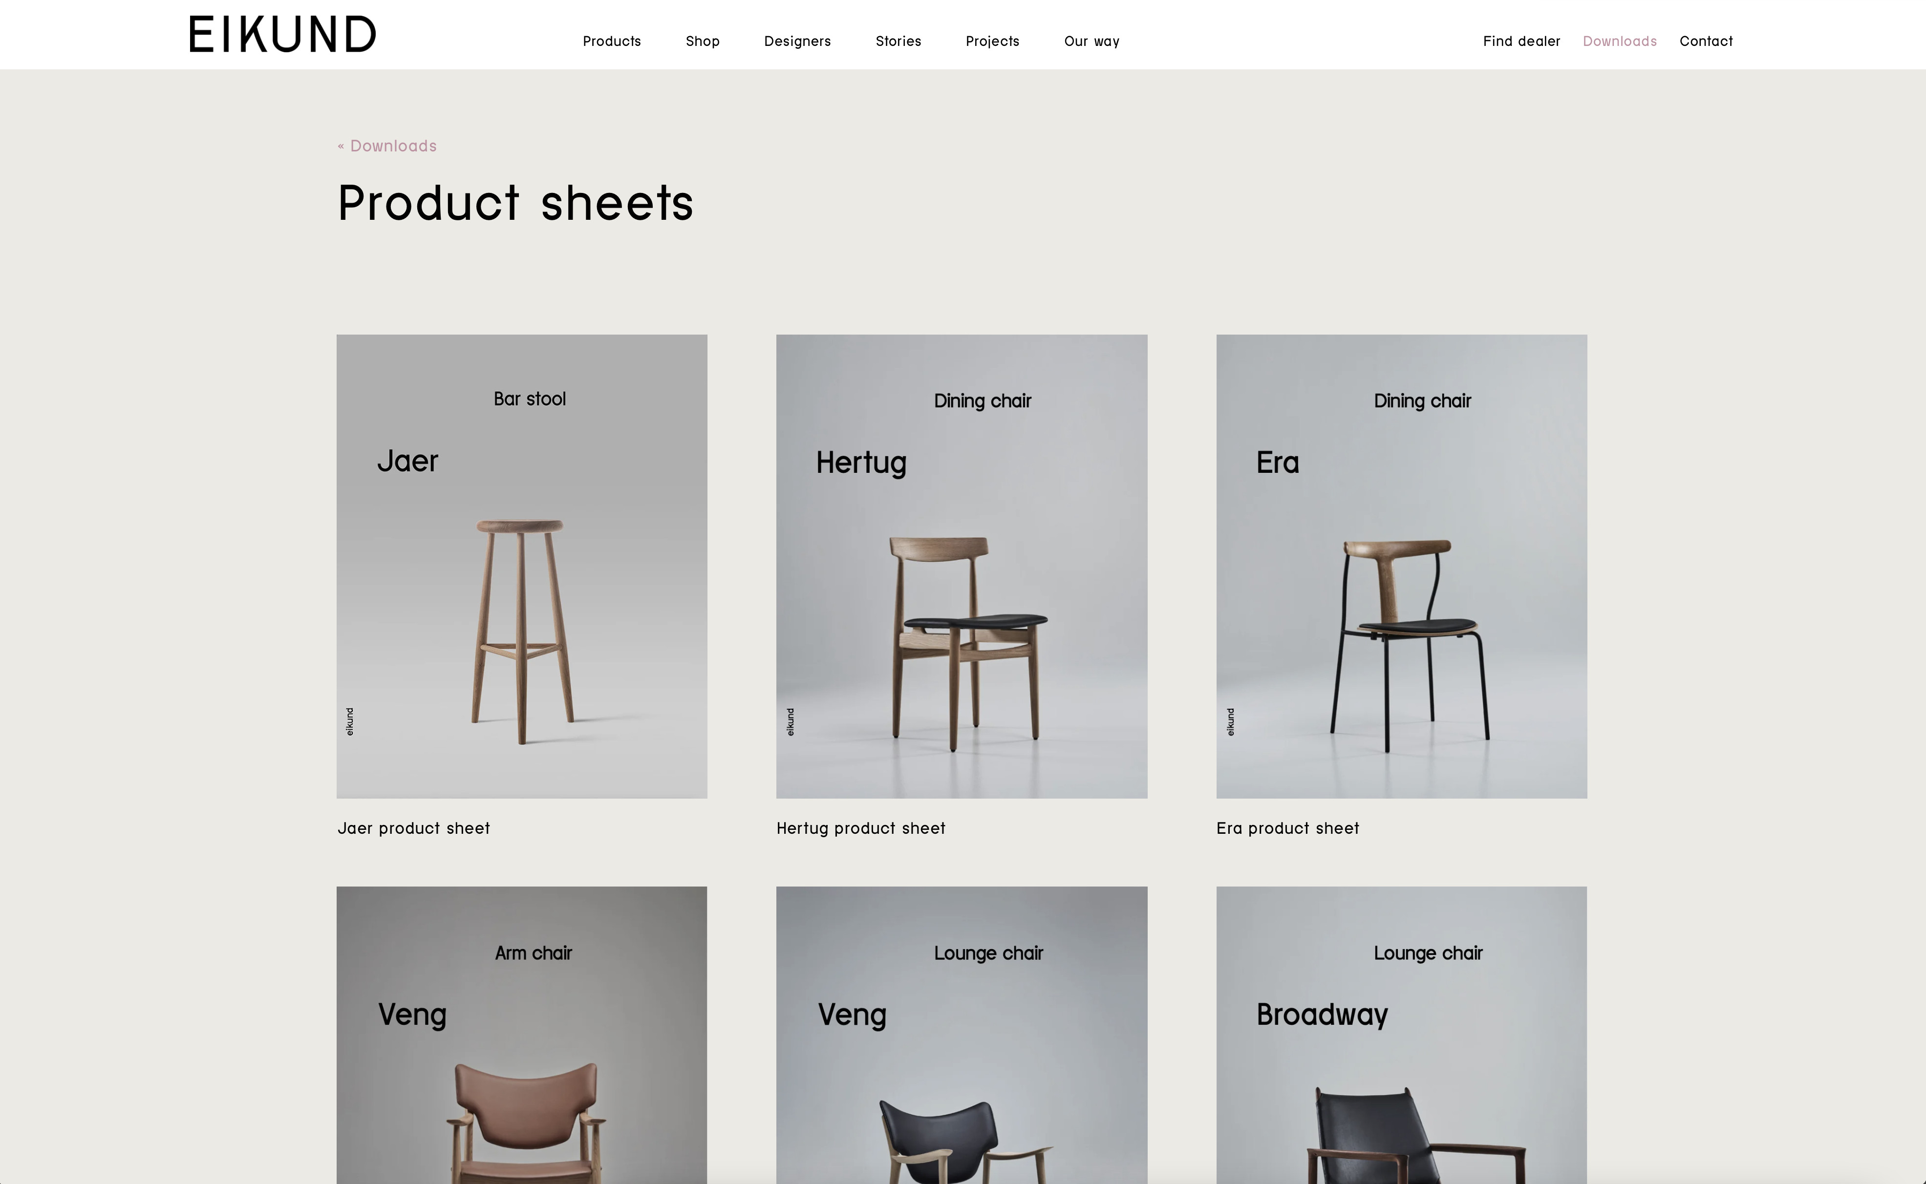Open the Shop page
1926x1184 pixels.
702,41
